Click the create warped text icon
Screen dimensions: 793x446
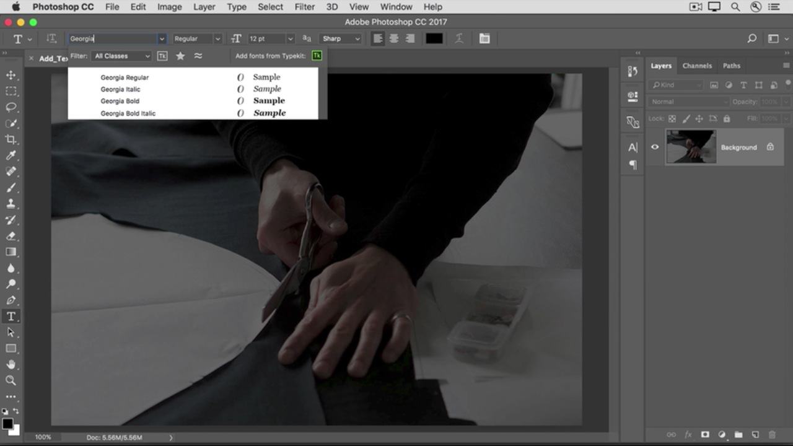coord(459,38)
